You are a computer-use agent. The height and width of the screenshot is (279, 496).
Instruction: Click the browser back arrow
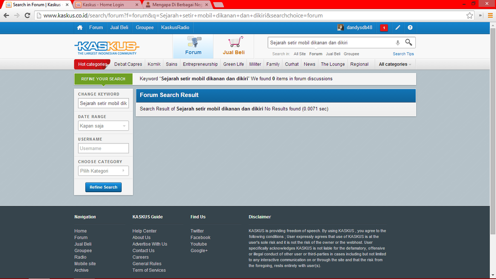[x=6, y=15]
